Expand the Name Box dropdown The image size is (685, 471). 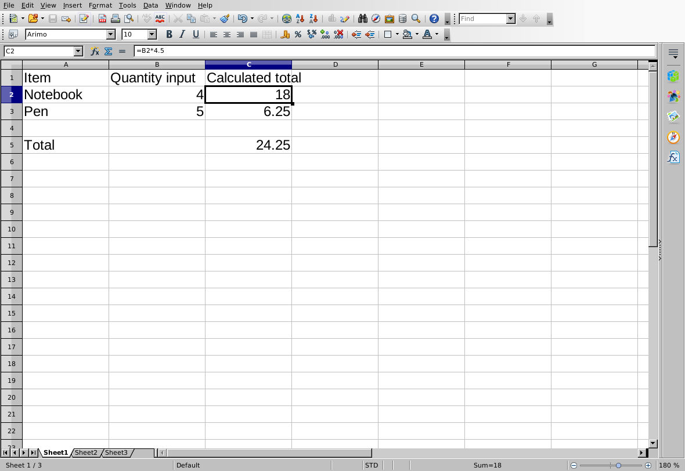[x=78, y=51]
